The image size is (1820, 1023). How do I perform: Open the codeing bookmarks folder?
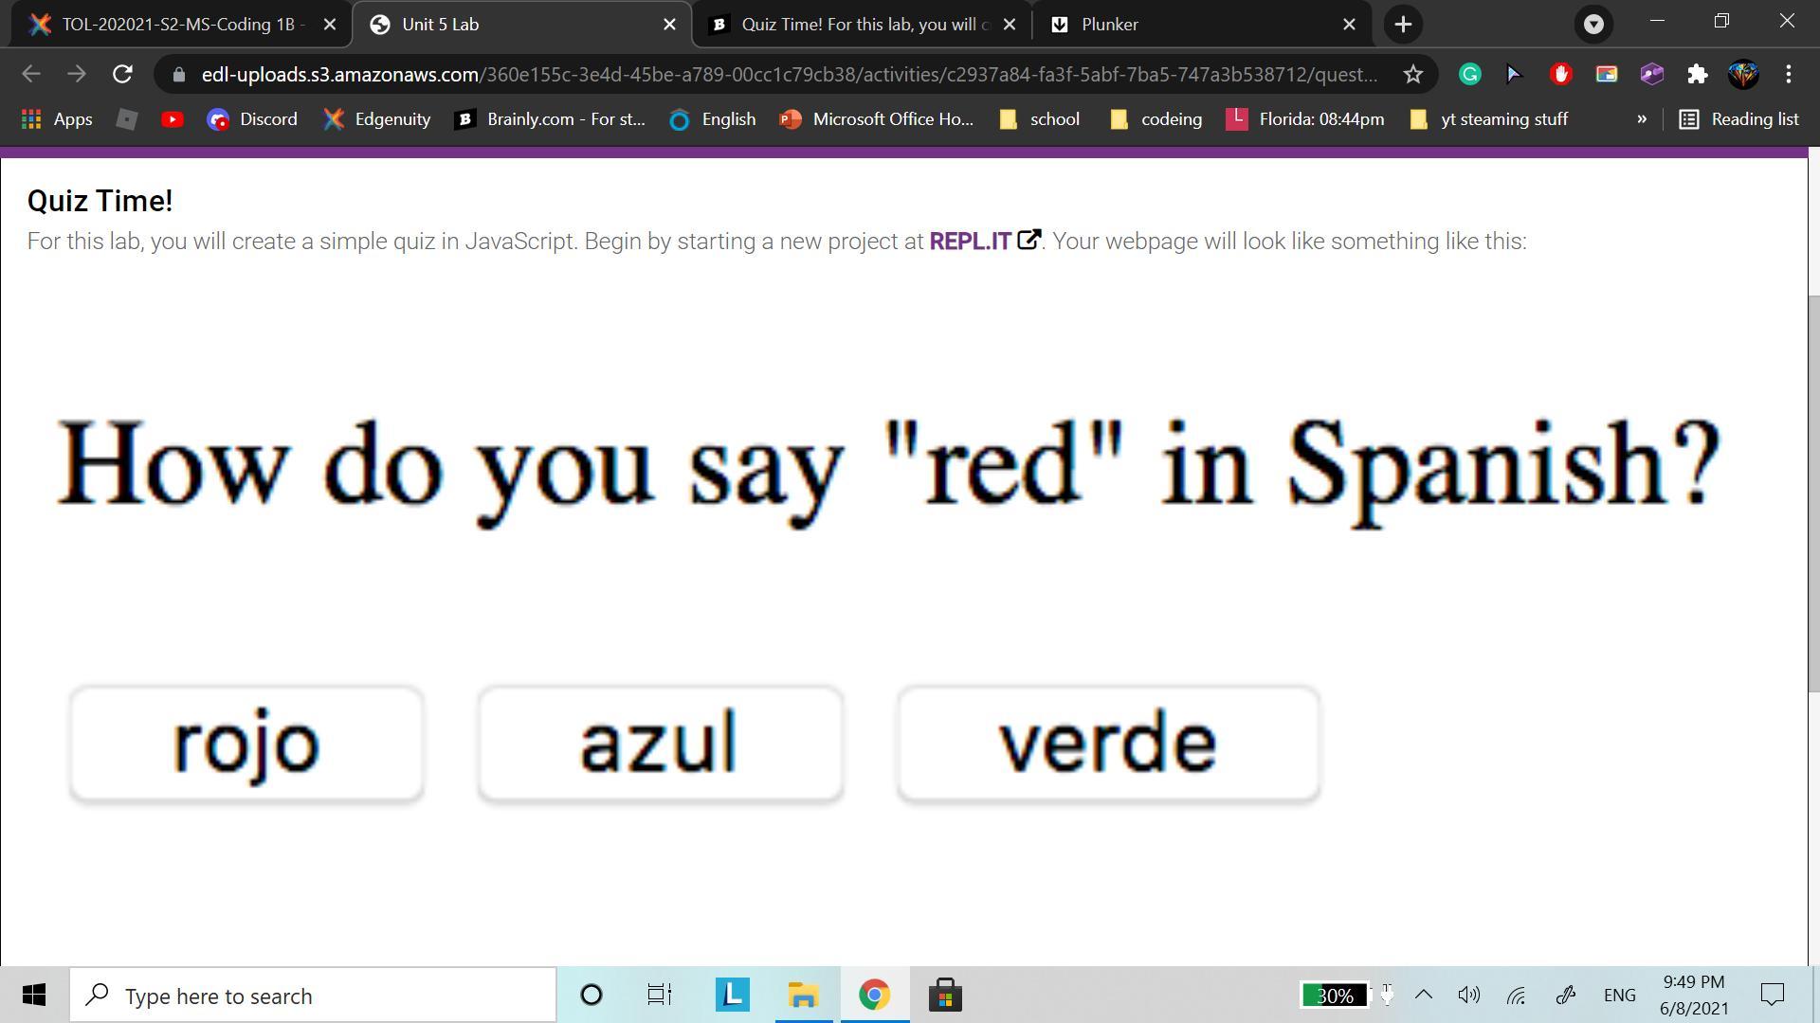pyautogui.click(x=1156, y=119)
